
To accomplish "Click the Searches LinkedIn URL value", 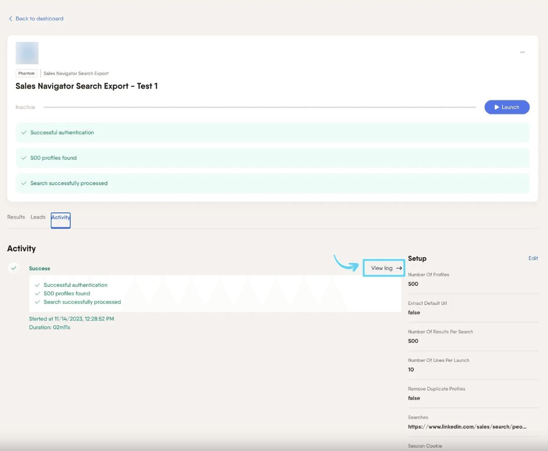I will pyautogui.click(x=467, y=427).
